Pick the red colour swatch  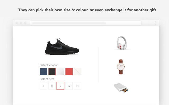pyautogui.click(x=69, y=72)
